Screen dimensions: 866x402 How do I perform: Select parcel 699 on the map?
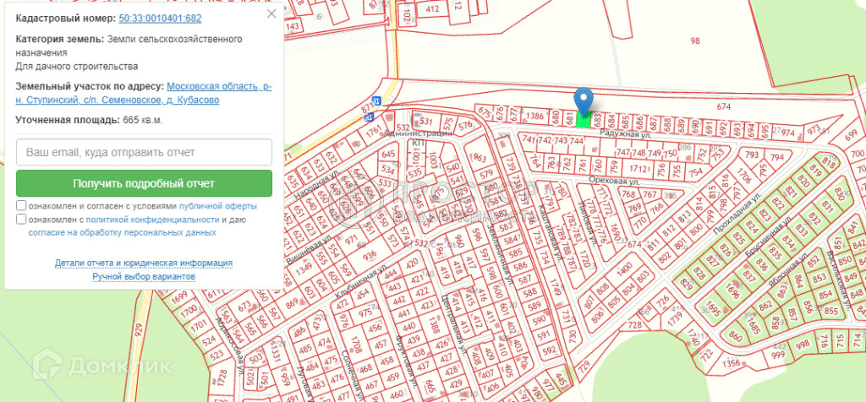coord(852,133)
